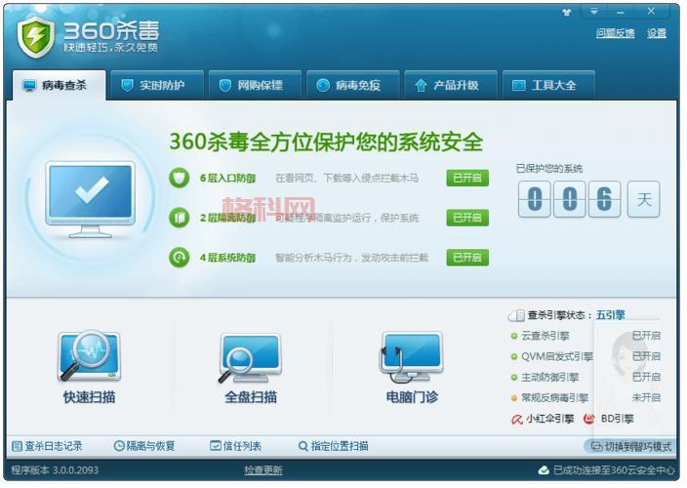Open 电脑门诊 computer clinic icon
687x488 pixels.
(412, 357)
